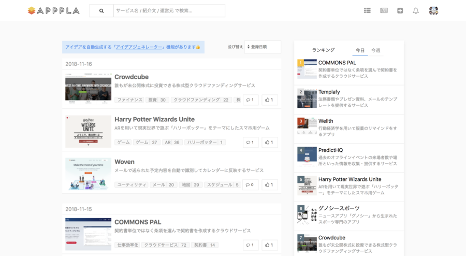
Task: Click the comment button on Crowdcube row
Action: point(250,100)
